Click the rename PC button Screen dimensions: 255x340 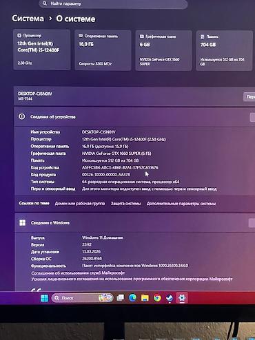click(x=249, y=97)
